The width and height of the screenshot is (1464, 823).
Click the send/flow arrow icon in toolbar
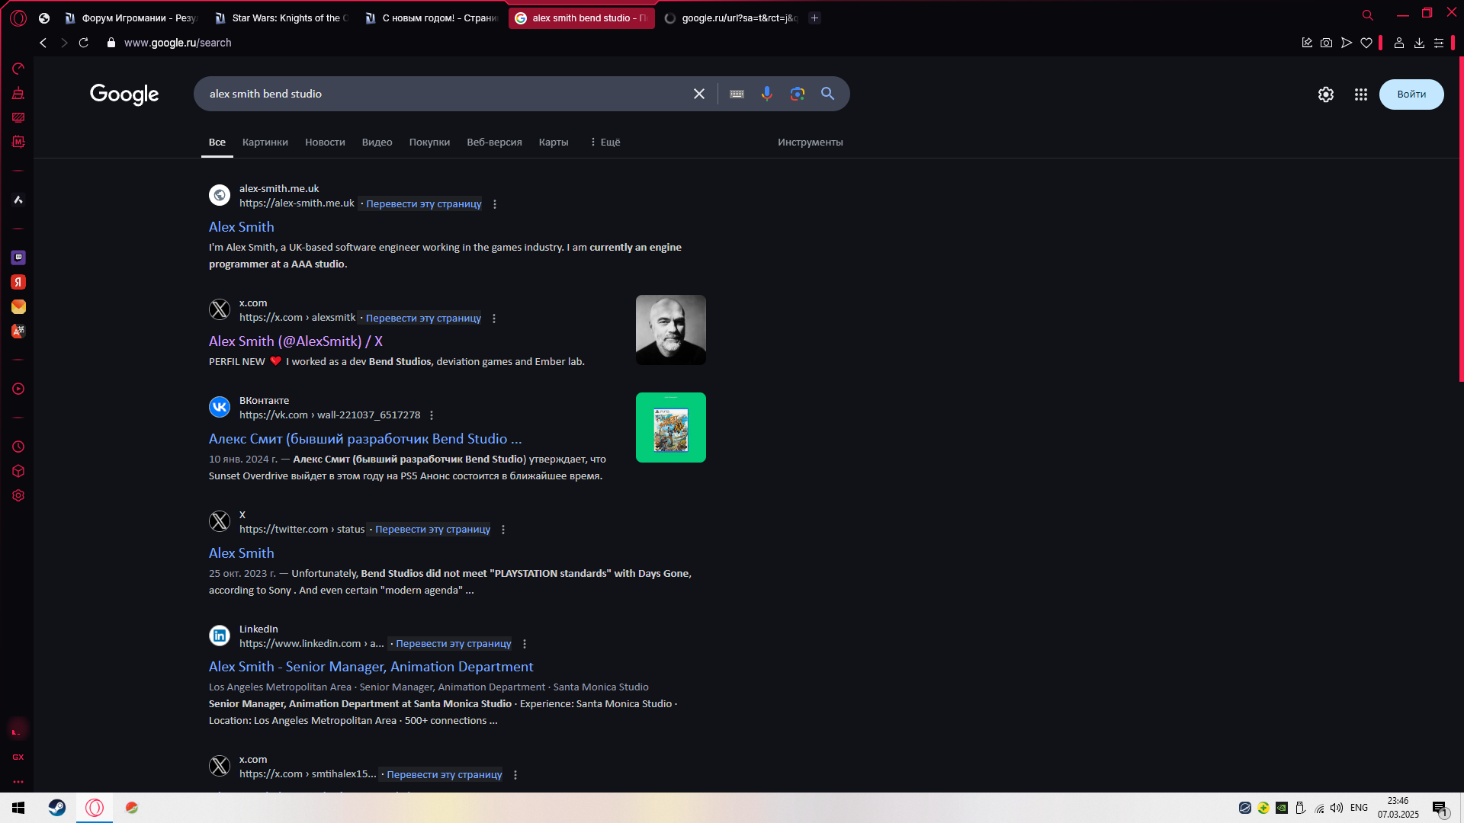[1347, 43]
